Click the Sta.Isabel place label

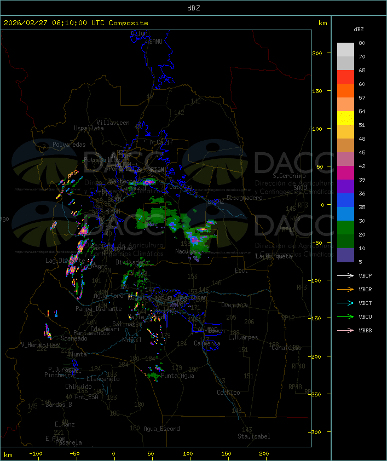tap(254, 436)
